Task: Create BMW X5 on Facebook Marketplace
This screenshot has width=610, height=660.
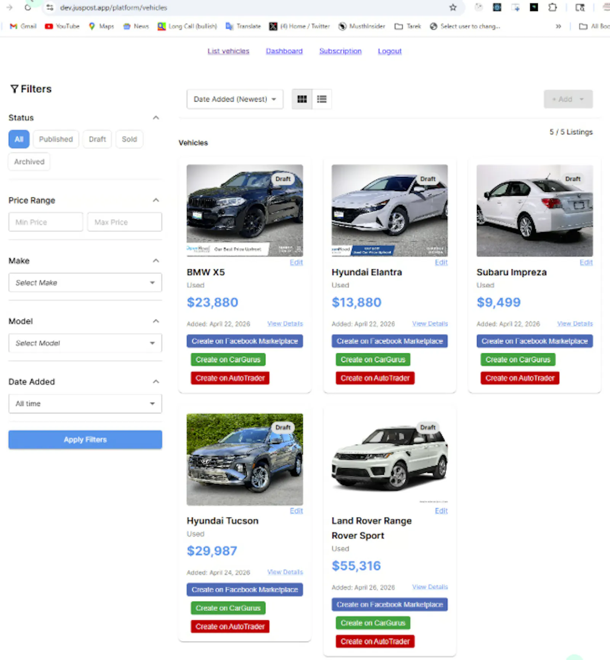Action: point(245,341)
